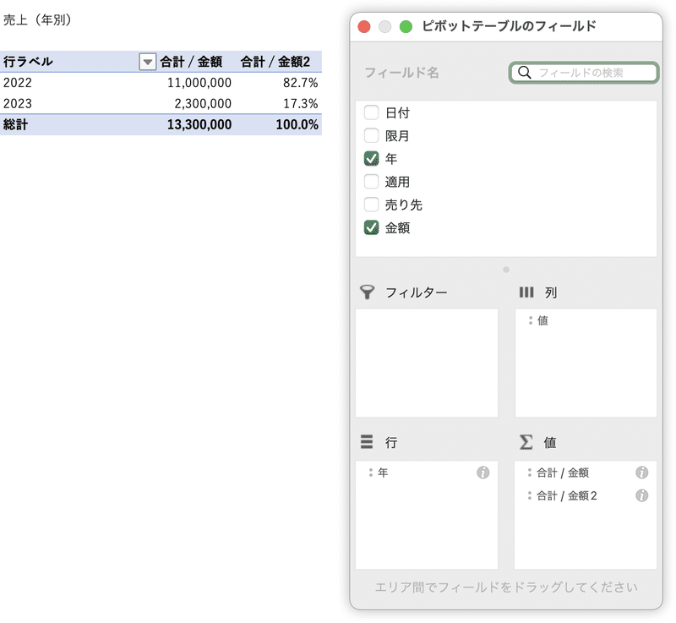Click the columns icon beside 列
Image resolution: width=676 pixels, height=623 pixels.
526,292
